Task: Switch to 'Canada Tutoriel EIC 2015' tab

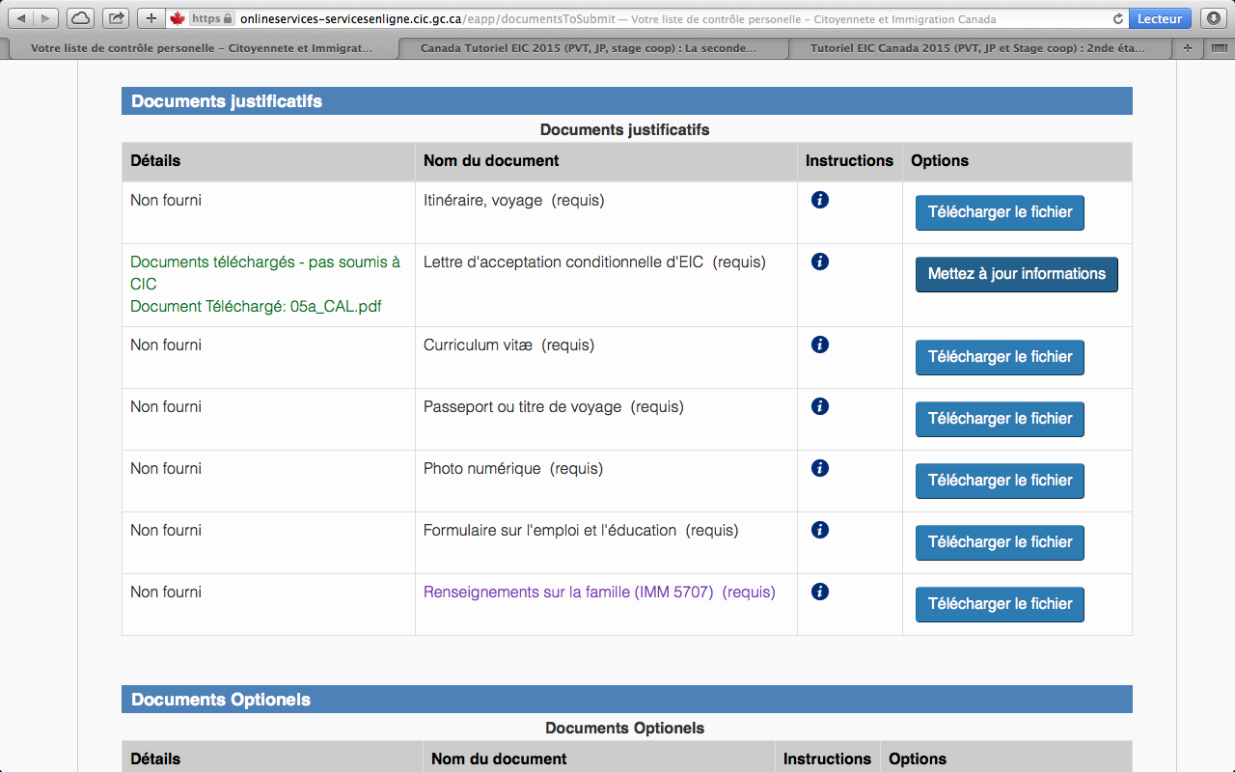Action: point(589,48)
